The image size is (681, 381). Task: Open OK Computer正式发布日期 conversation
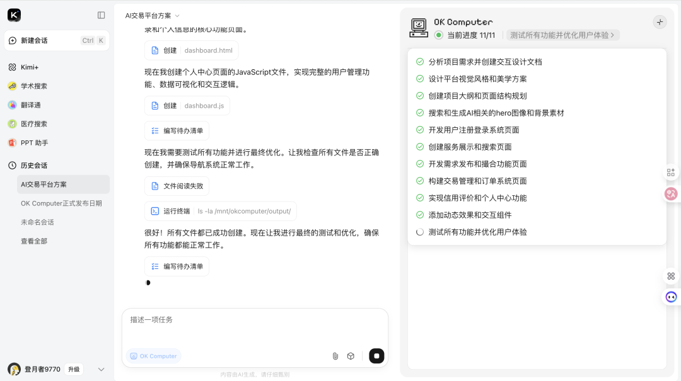point(63,203)
